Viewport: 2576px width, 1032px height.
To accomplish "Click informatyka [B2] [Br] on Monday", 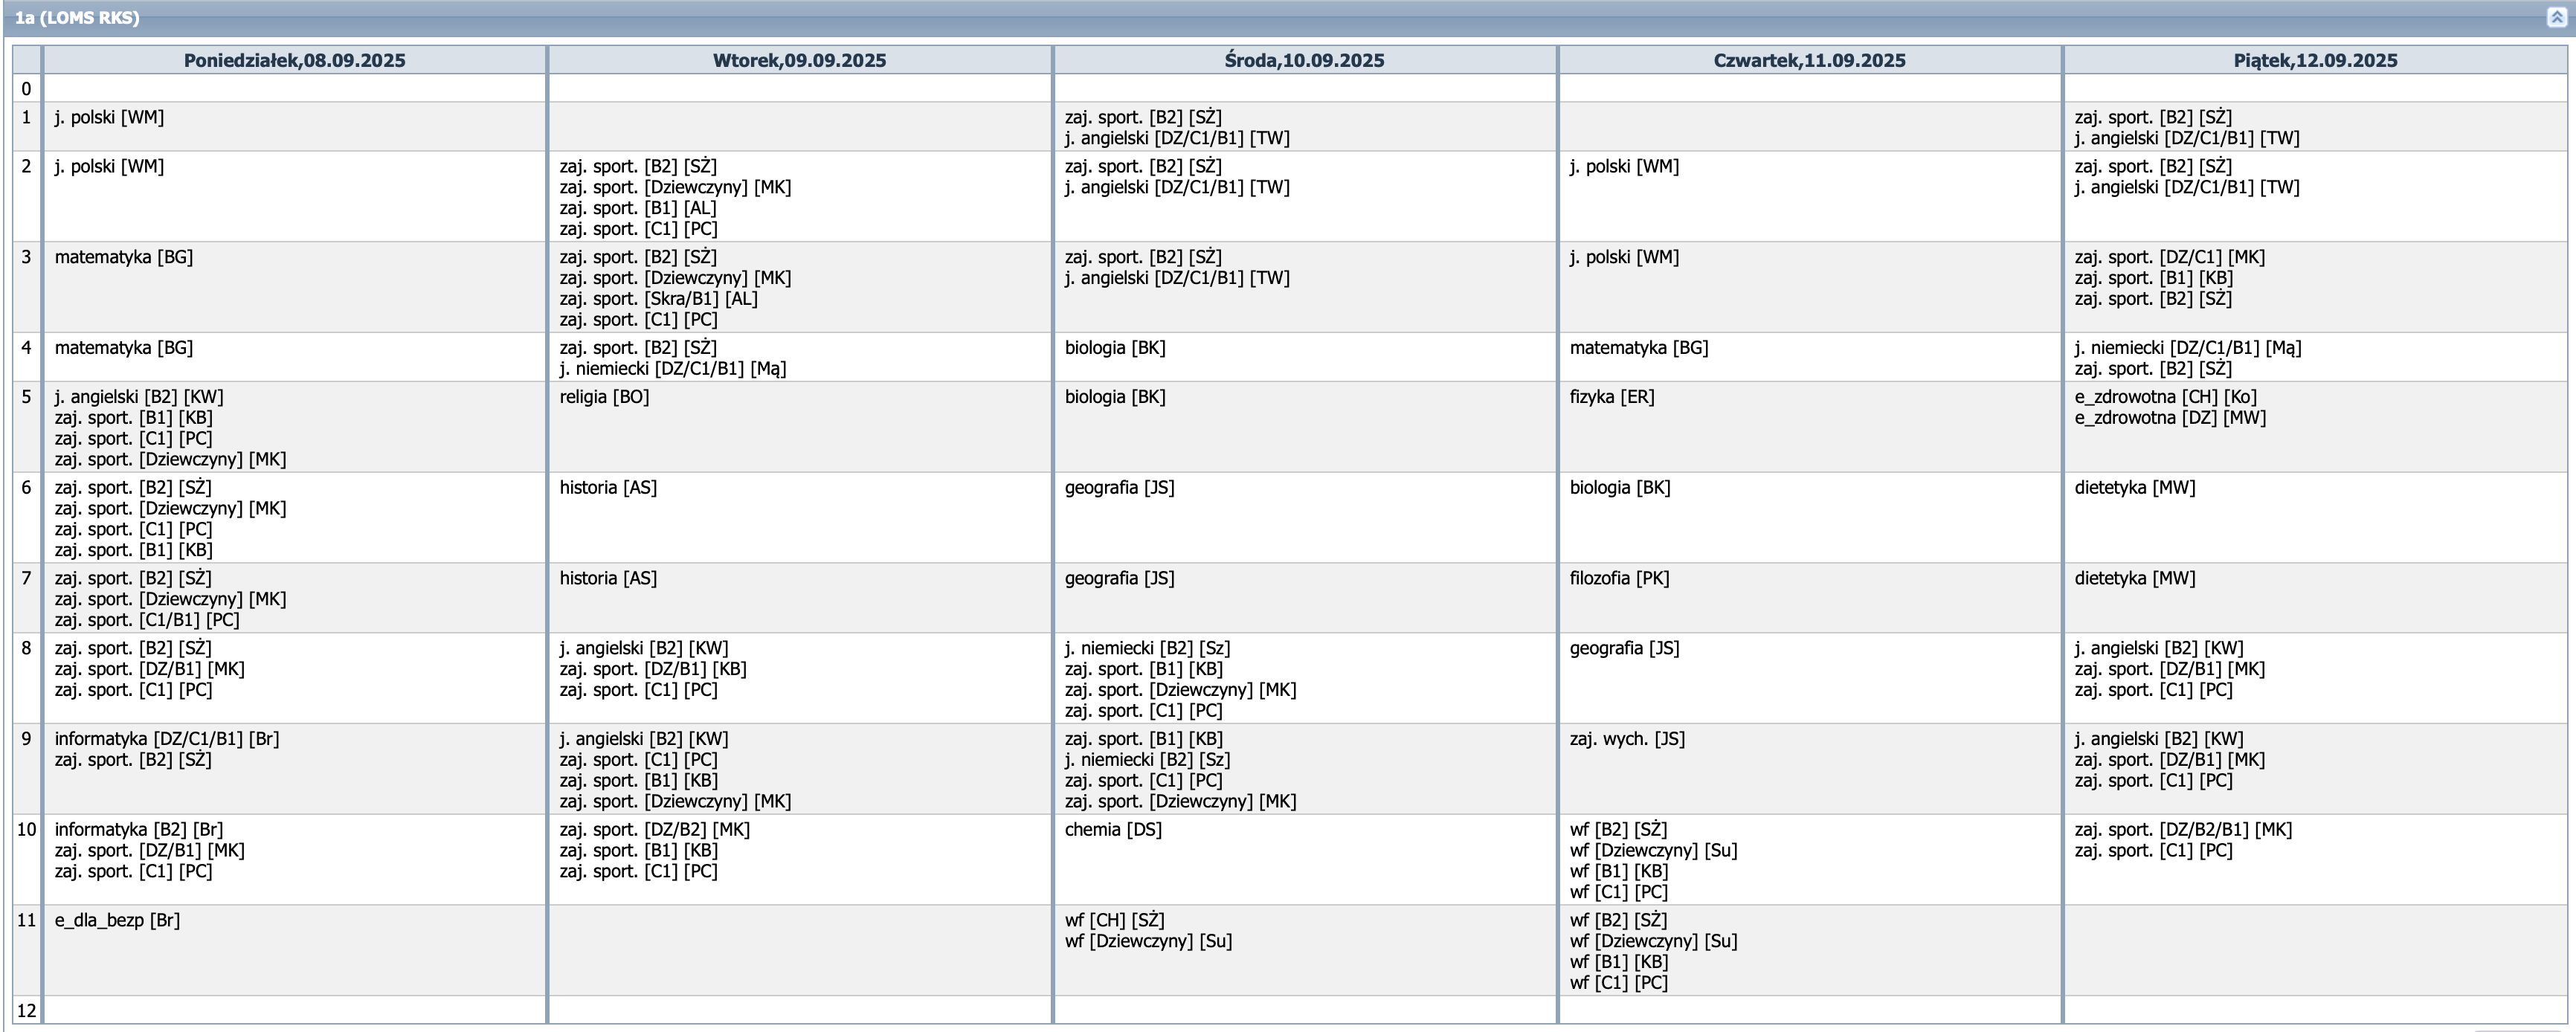I will tap(139, 829).
